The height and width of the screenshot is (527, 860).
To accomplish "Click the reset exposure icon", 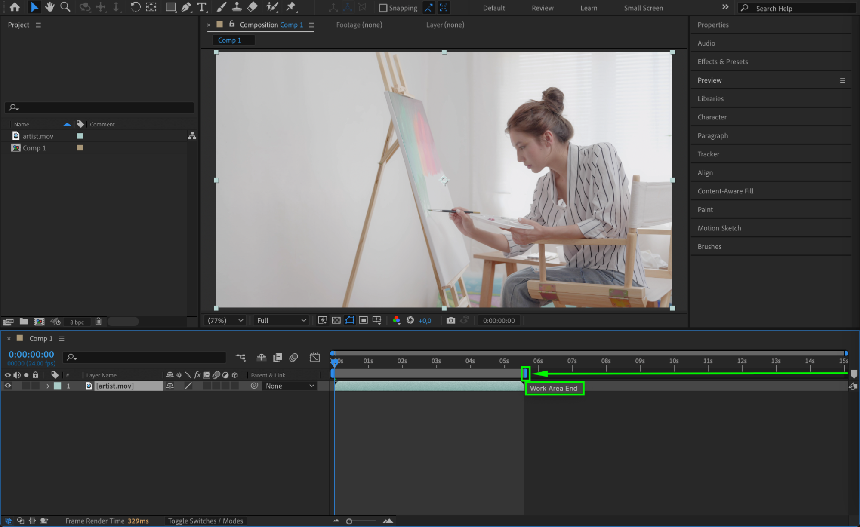I will point(410,320).
